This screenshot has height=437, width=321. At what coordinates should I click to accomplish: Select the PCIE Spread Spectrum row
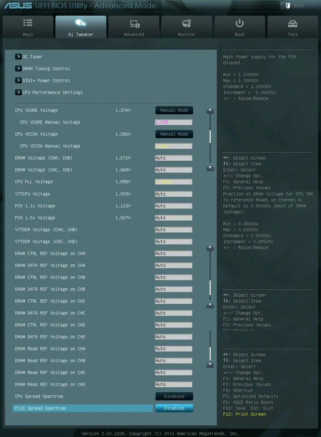tap(83, 408)
